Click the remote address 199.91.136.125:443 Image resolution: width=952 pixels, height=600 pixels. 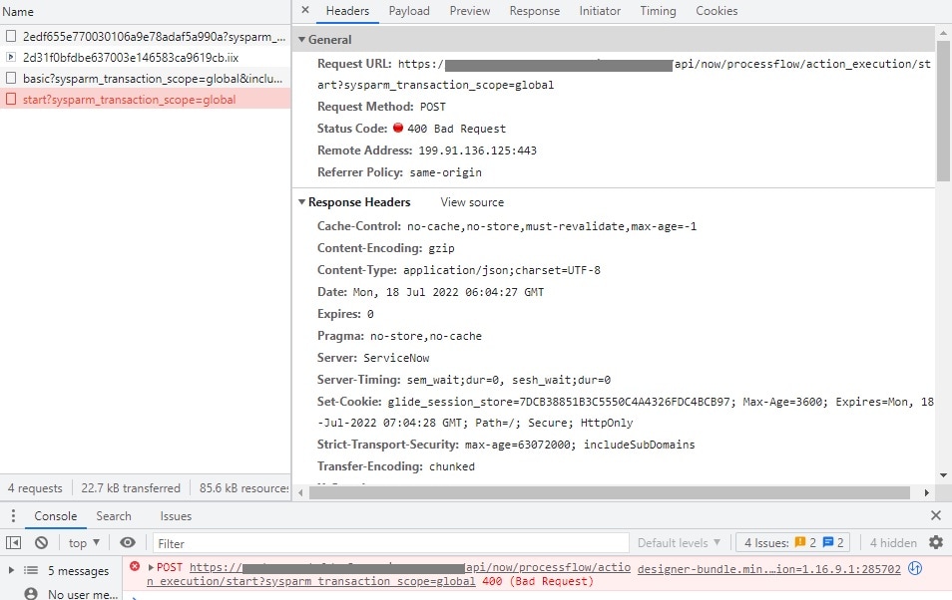click(x=477, y=150)
